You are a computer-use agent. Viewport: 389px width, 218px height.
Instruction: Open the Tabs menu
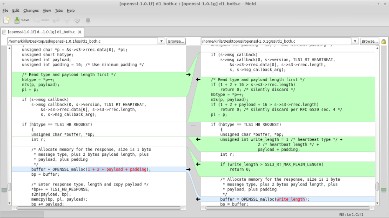point(59,10)
